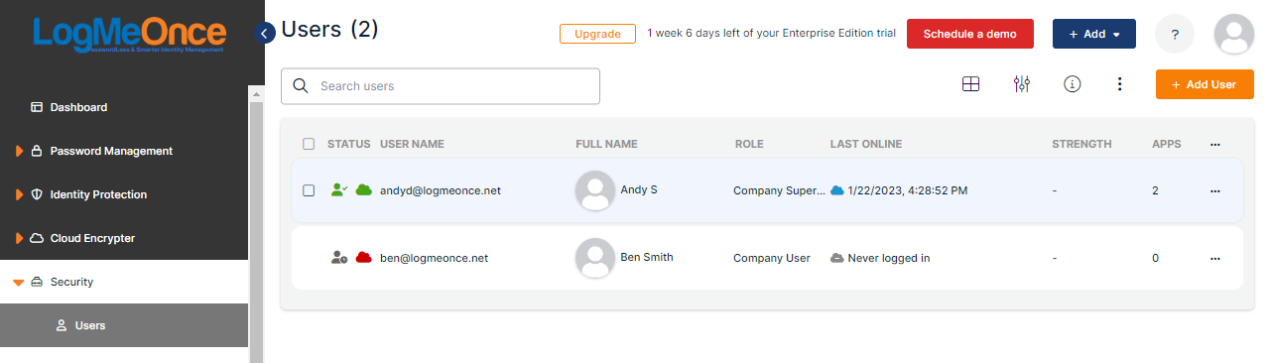Image resolution: width=1270 pixels, height=363 pixels.
Task: Click the trial days remaining notice
Action: pyautogui.click(x=772, y=34)
